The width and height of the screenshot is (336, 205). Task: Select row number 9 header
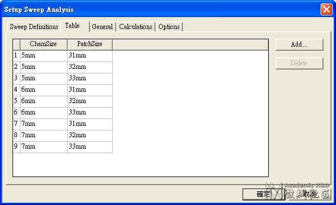(x=17, y=147)
